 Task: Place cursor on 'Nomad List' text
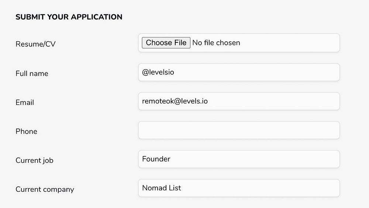coord(162,188)
